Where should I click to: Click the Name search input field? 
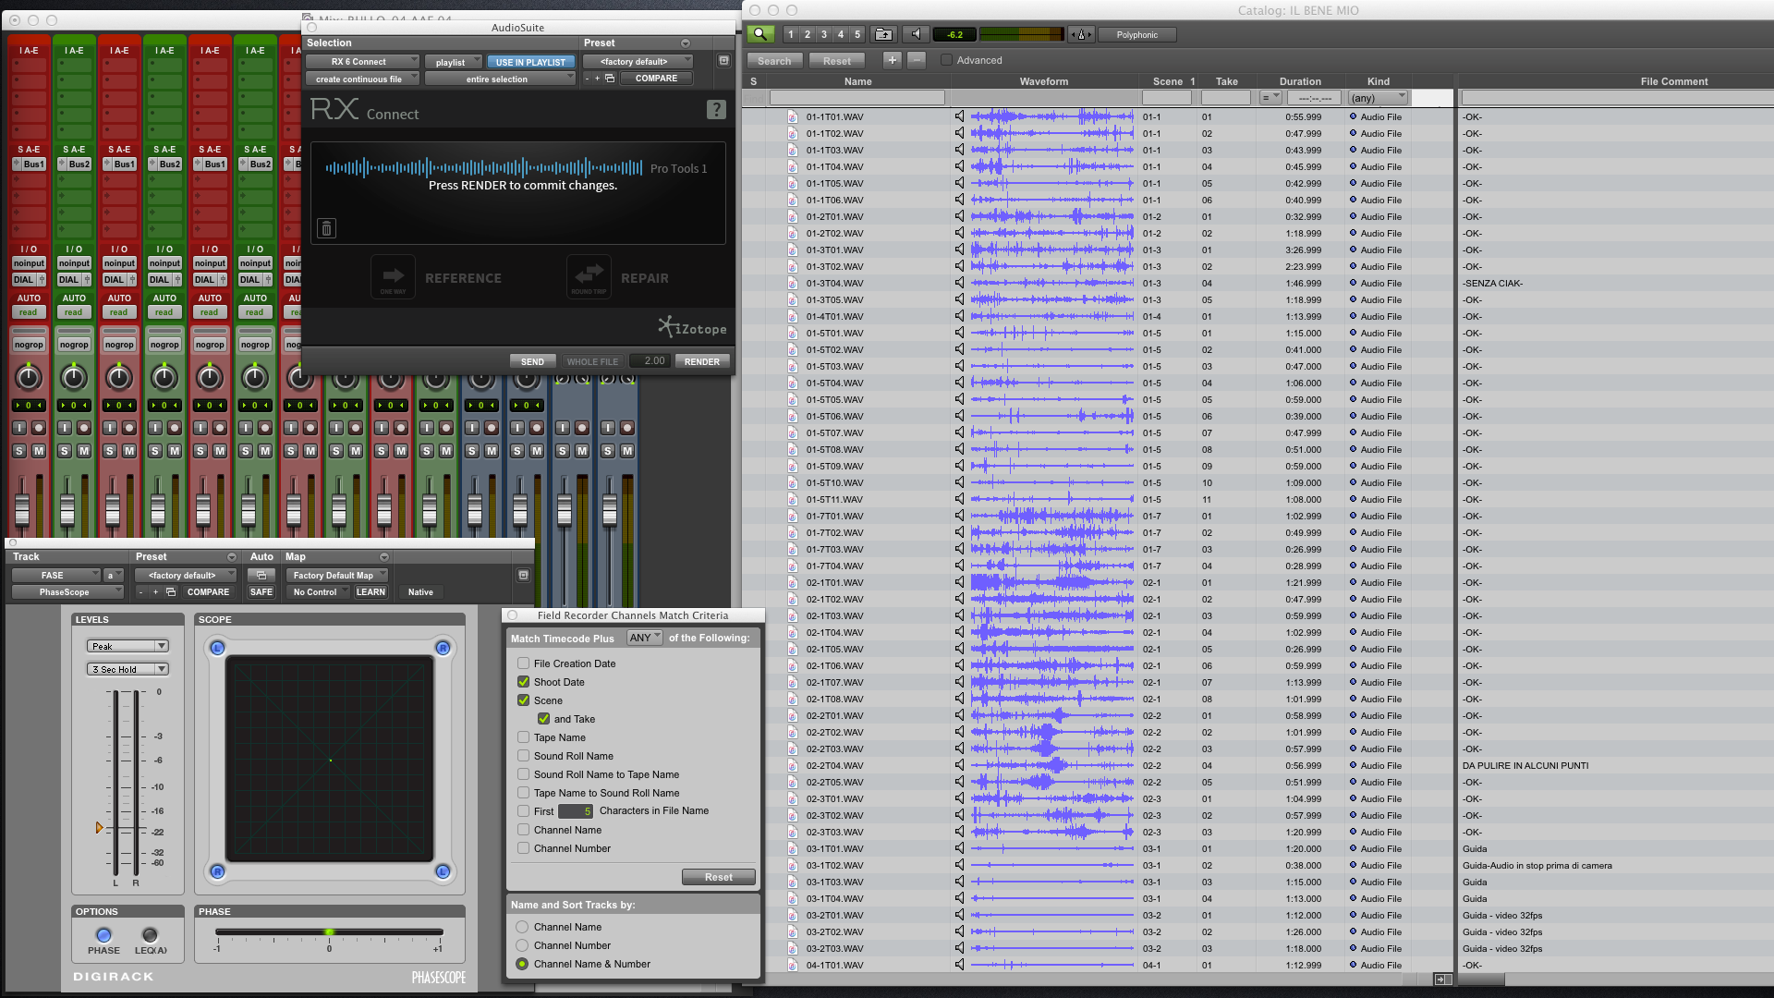click(x=857, y=98)
